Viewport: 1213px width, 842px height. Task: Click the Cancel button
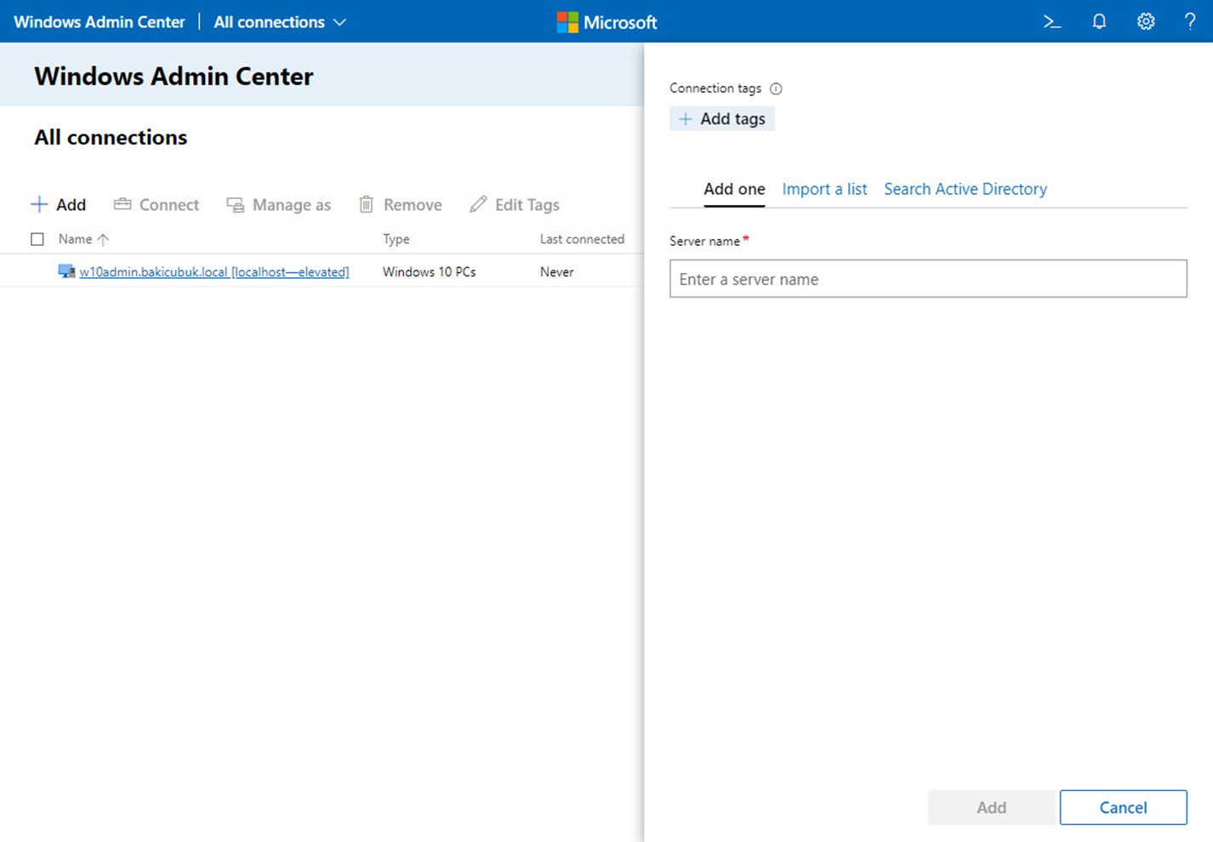click(x=1123, y=807)
